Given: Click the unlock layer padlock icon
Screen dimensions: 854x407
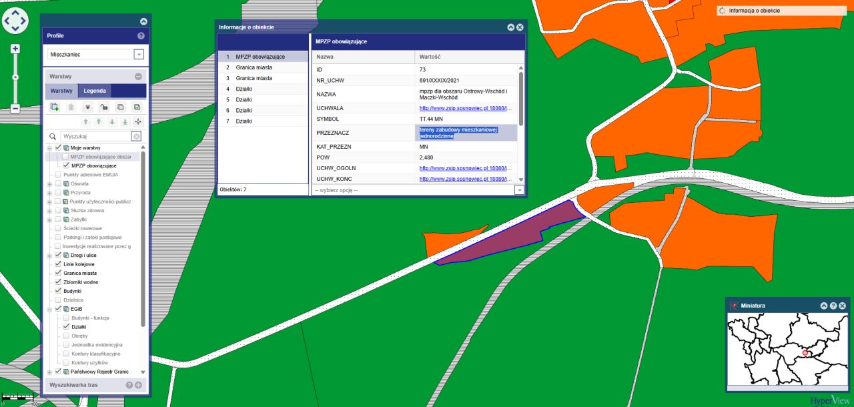Looking at the screenshot, I should 103,107.
